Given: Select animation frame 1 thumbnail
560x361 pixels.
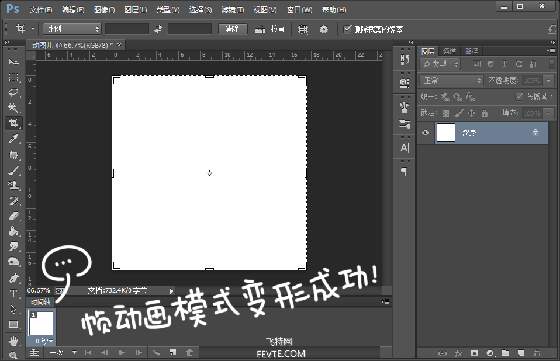Looking at the screenshot, I should pyautogui.click(x=41, y=323).
